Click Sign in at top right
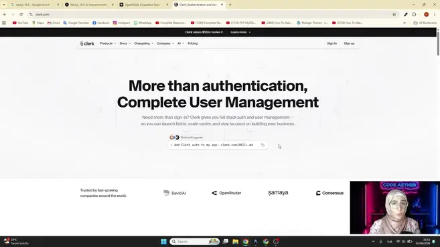The image size is (440, 247). 332,43
